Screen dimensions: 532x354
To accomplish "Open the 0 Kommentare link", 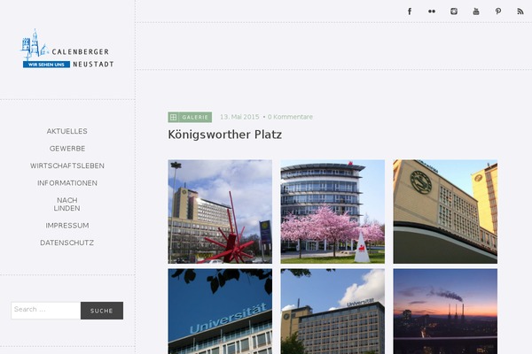I will coord(290,117).
